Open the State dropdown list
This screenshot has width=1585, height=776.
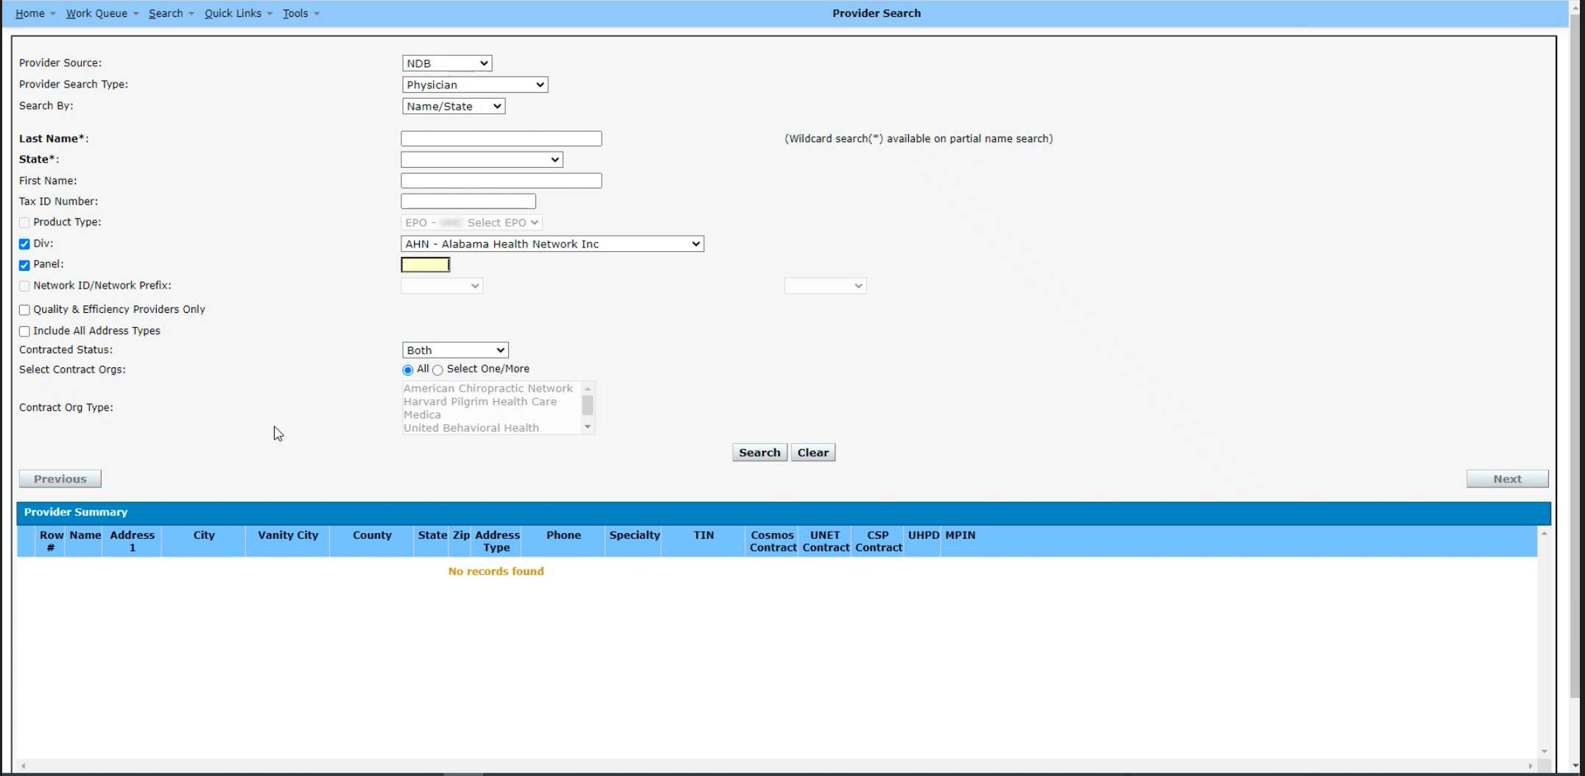click(482, 160)
